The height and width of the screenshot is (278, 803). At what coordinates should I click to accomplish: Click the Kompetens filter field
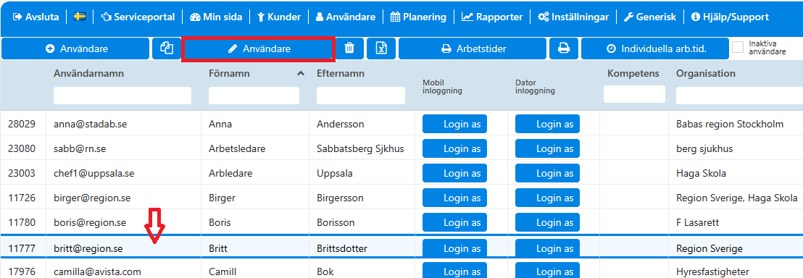(x=634, y=94)
